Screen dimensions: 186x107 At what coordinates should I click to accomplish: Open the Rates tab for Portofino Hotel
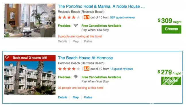[88, 41]
